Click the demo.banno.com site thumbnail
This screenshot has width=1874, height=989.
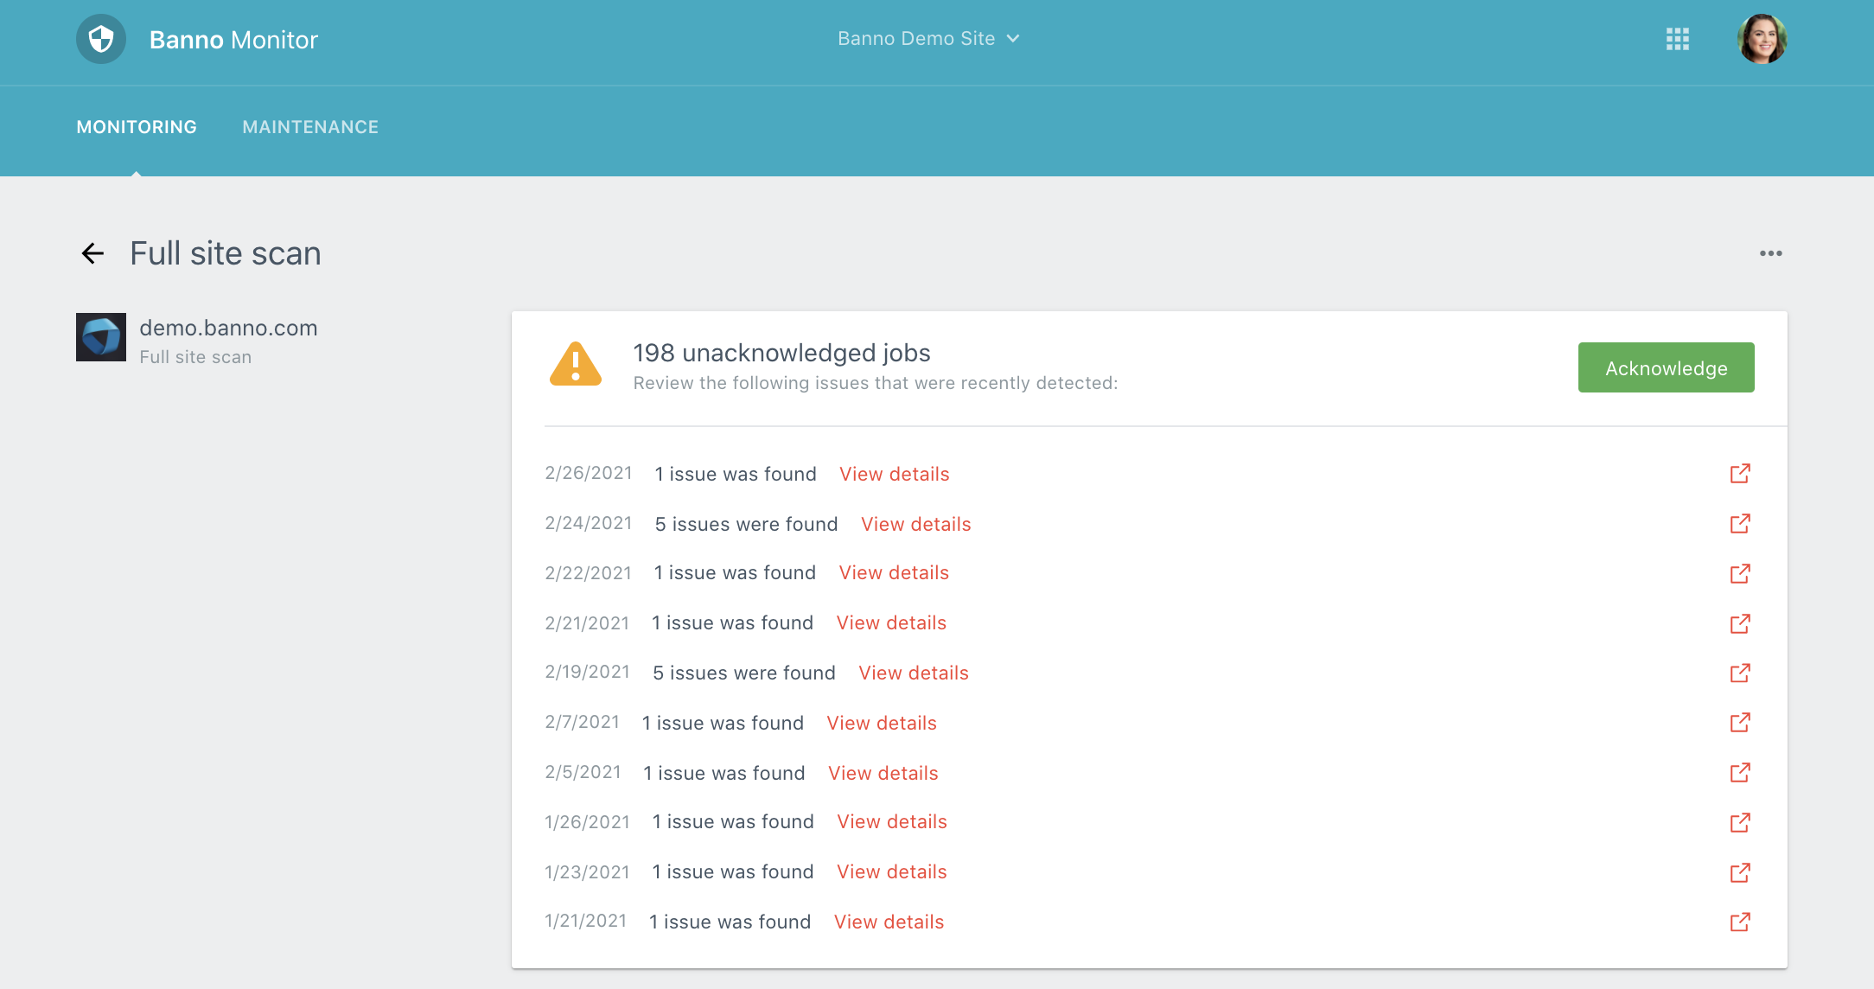tap(101, 337)
